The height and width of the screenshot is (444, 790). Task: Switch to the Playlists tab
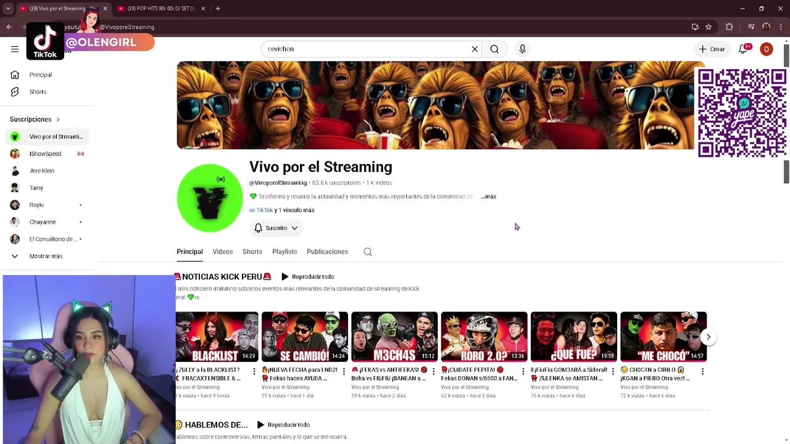point(285,252)
